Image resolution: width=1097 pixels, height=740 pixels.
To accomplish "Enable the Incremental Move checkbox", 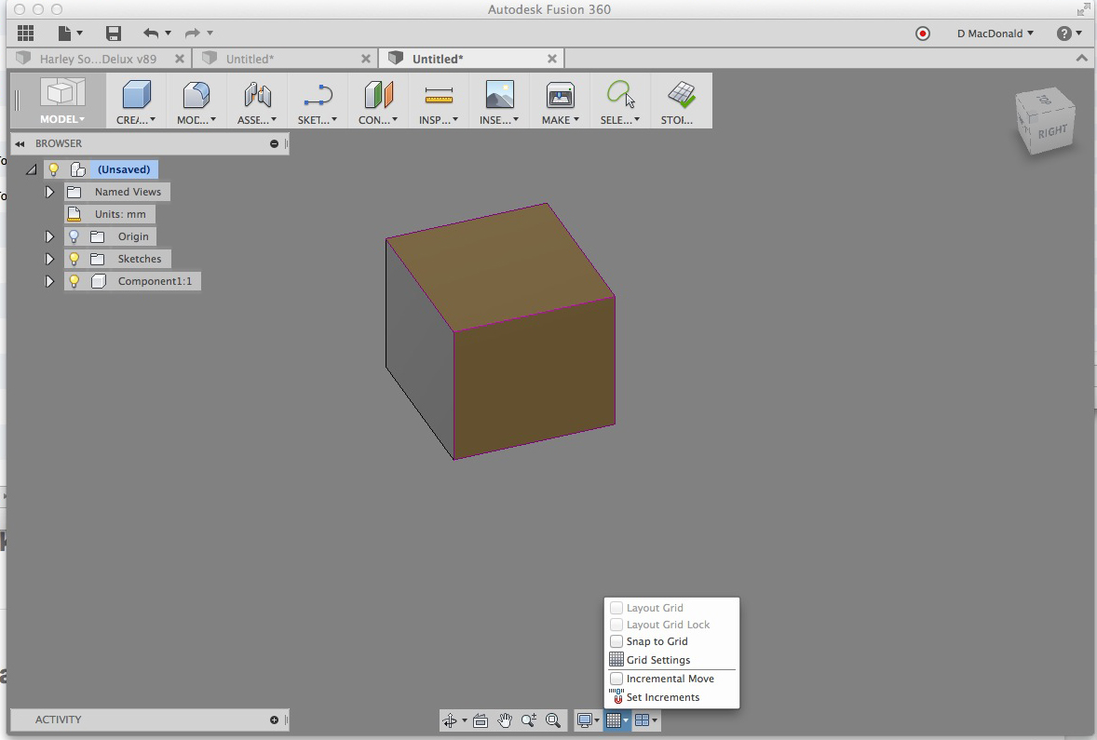I will (616, 679).
